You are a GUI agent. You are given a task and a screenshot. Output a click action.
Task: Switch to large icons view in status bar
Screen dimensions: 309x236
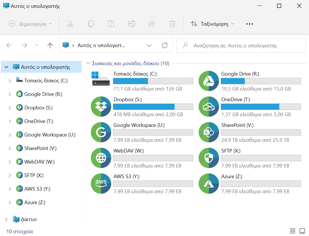302,231
